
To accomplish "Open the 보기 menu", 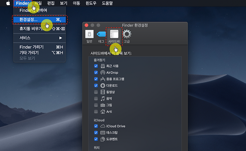I will point(64,3).
